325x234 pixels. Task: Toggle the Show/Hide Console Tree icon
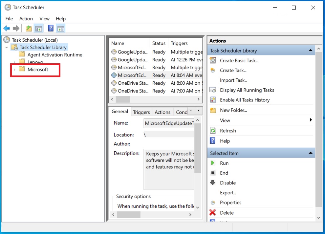pos(38,29)
